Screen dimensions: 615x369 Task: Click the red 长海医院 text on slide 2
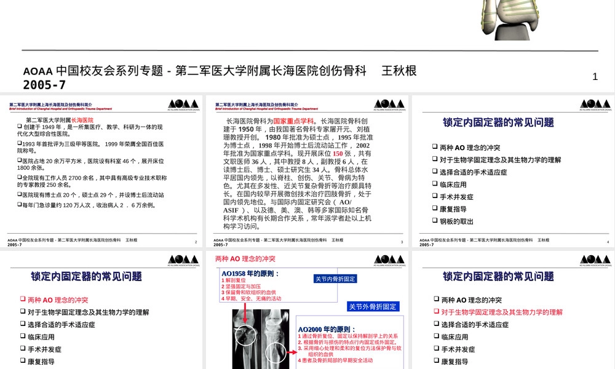[x=82, y=120]
